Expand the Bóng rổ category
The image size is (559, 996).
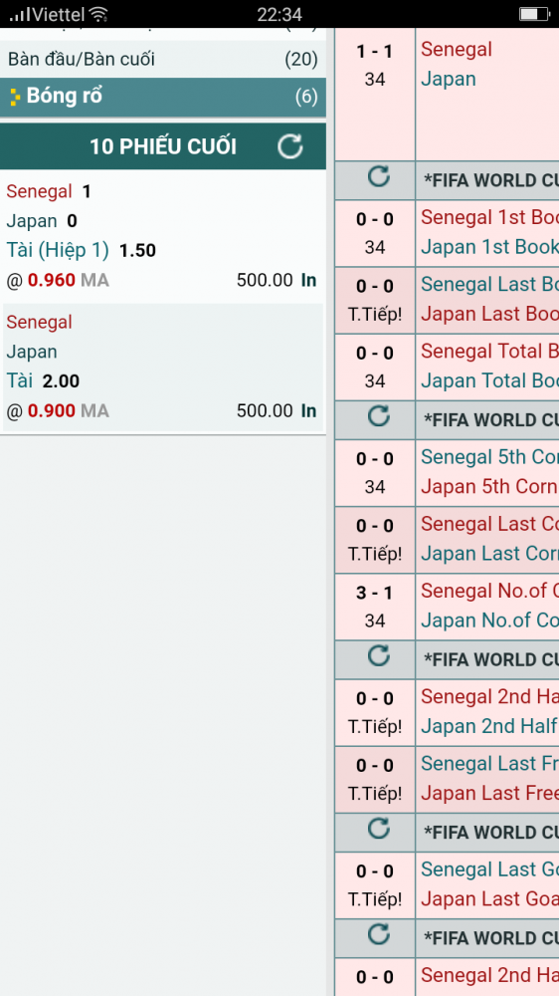[x=163, y=98]
